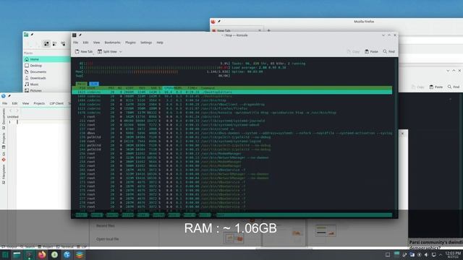
Task: Open the Plugins menu in Konsole
Action: click(130, 43)
